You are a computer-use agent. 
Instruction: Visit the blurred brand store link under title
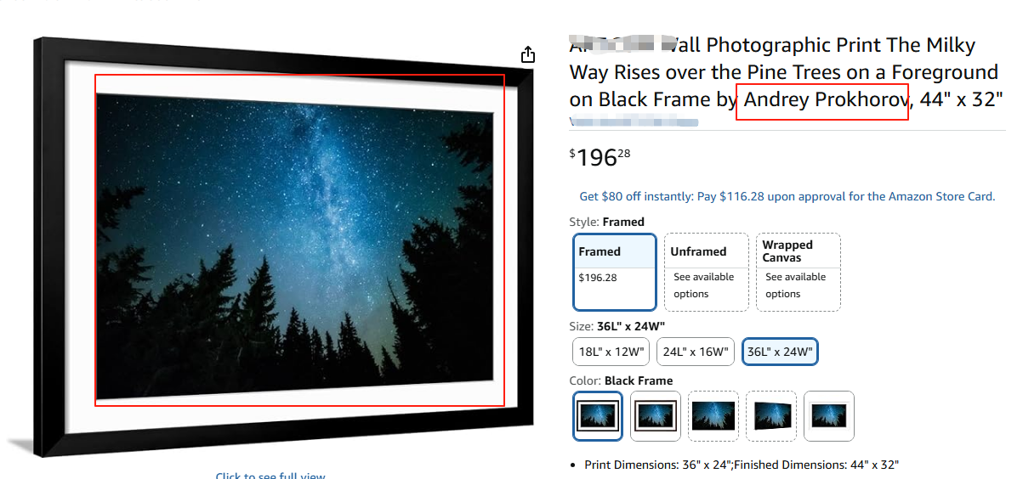pos(634,123)
